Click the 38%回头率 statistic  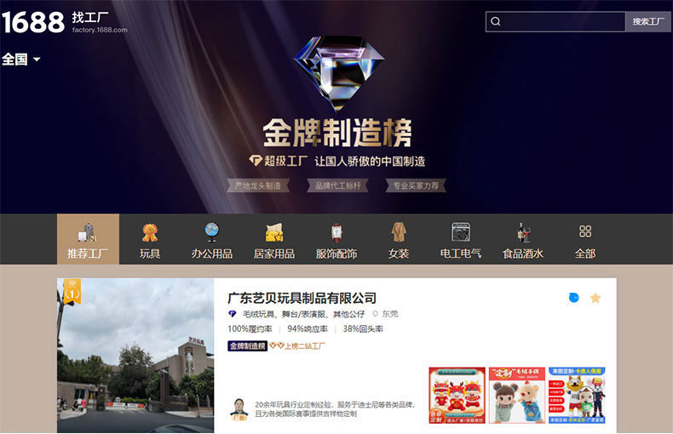(x=363, y=329)
